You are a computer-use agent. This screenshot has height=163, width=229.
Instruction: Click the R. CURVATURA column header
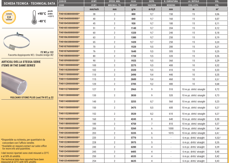click(171, 2)
